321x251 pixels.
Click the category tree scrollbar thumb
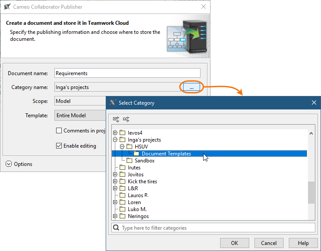(x=311, y=192)
